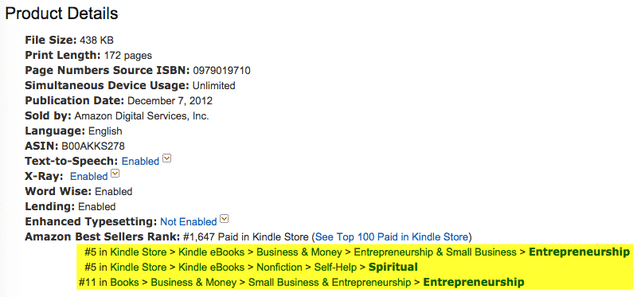
Task: Open Kindle eBooks in Spiritual rank row
Action: [212, 268]
